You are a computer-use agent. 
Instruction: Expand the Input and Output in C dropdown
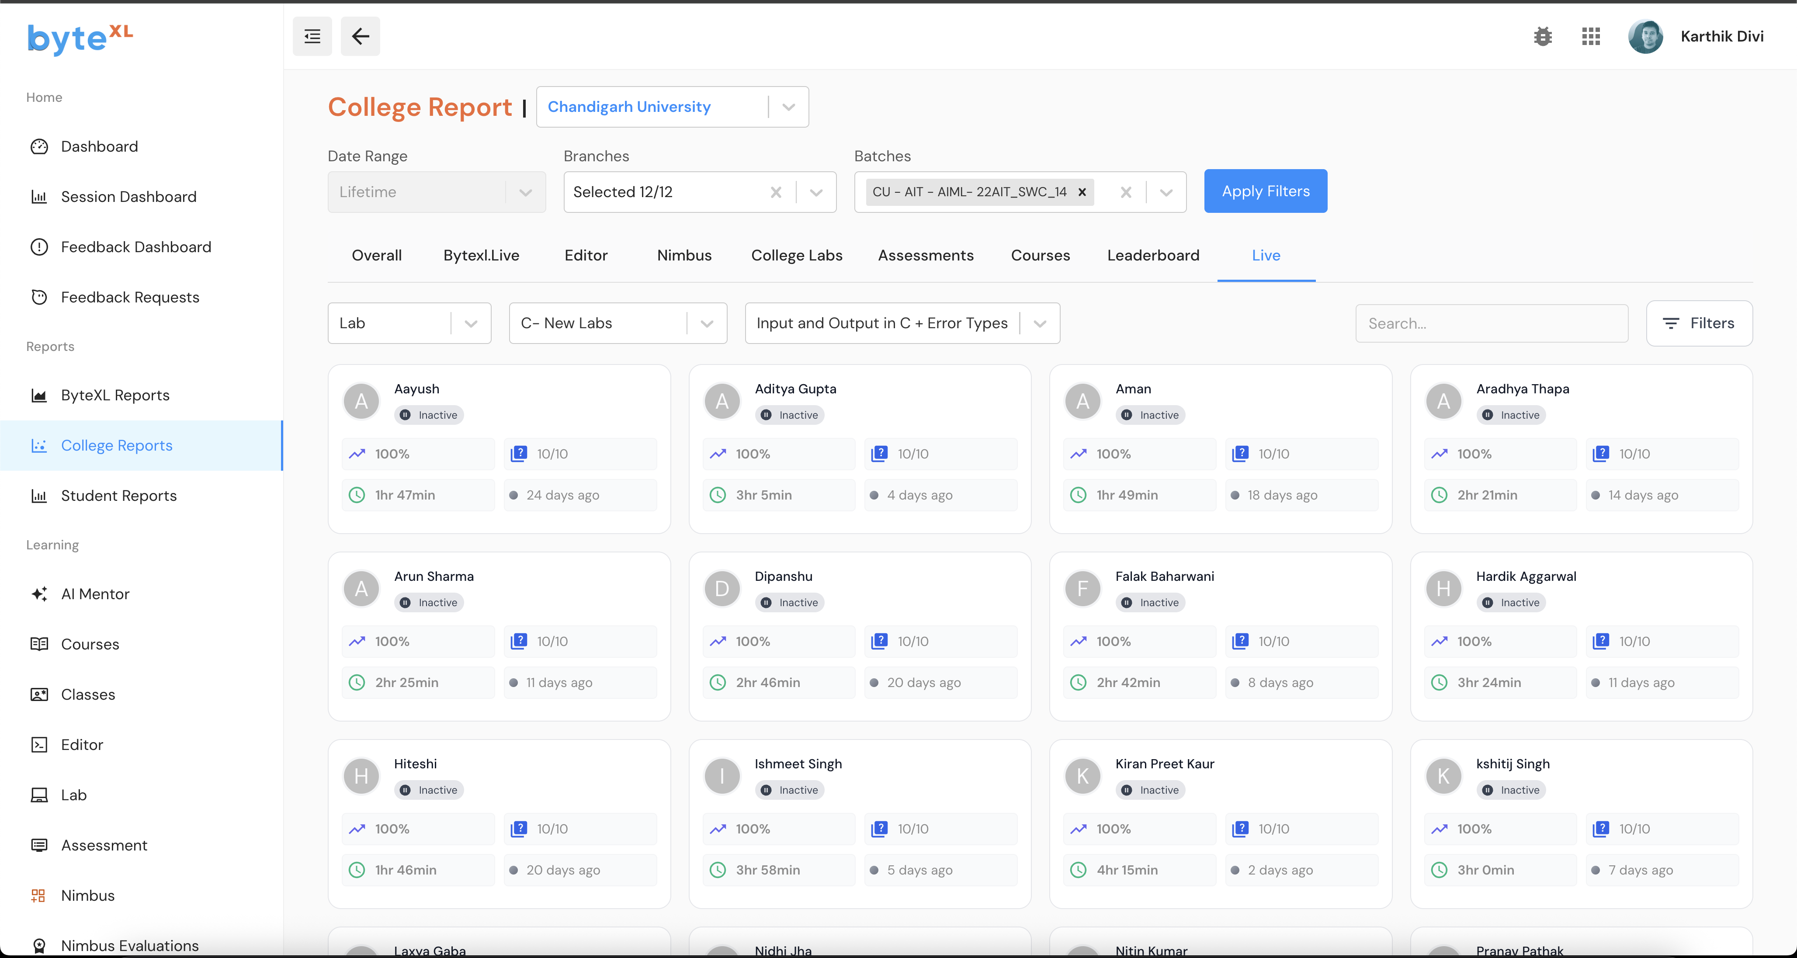click(x=1039, y=323)
